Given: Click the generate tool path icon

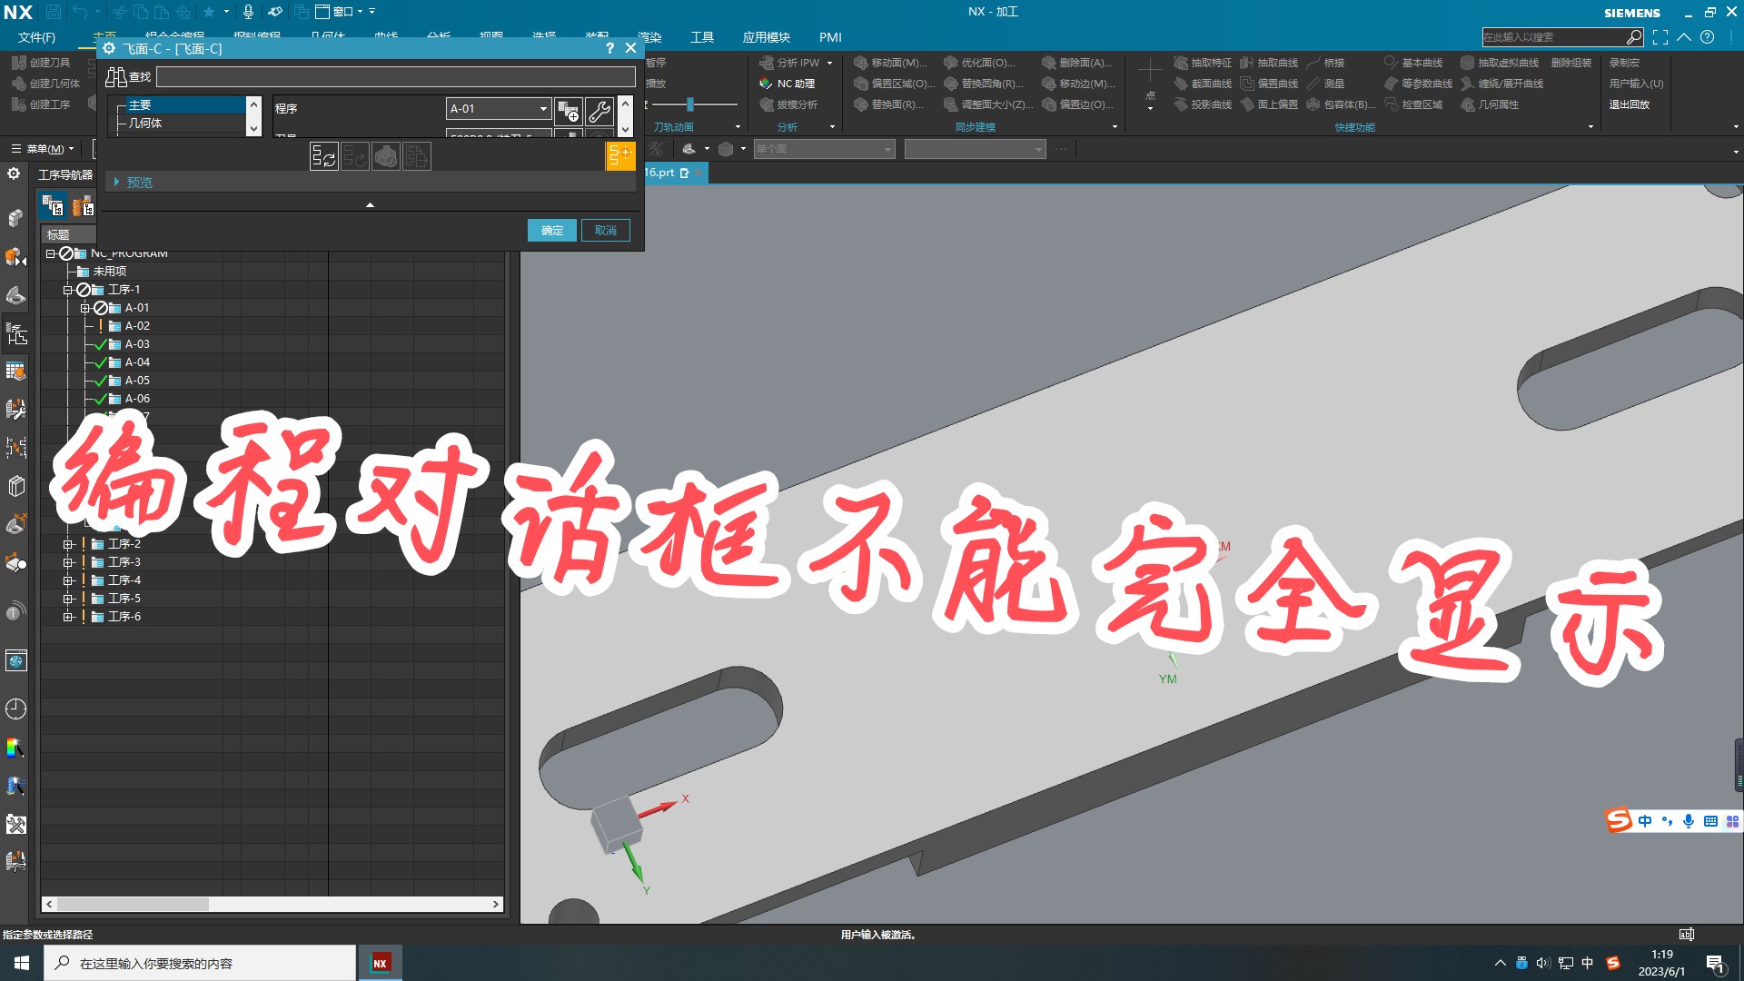Looking at the screenshot, I should tap(324, 156).
